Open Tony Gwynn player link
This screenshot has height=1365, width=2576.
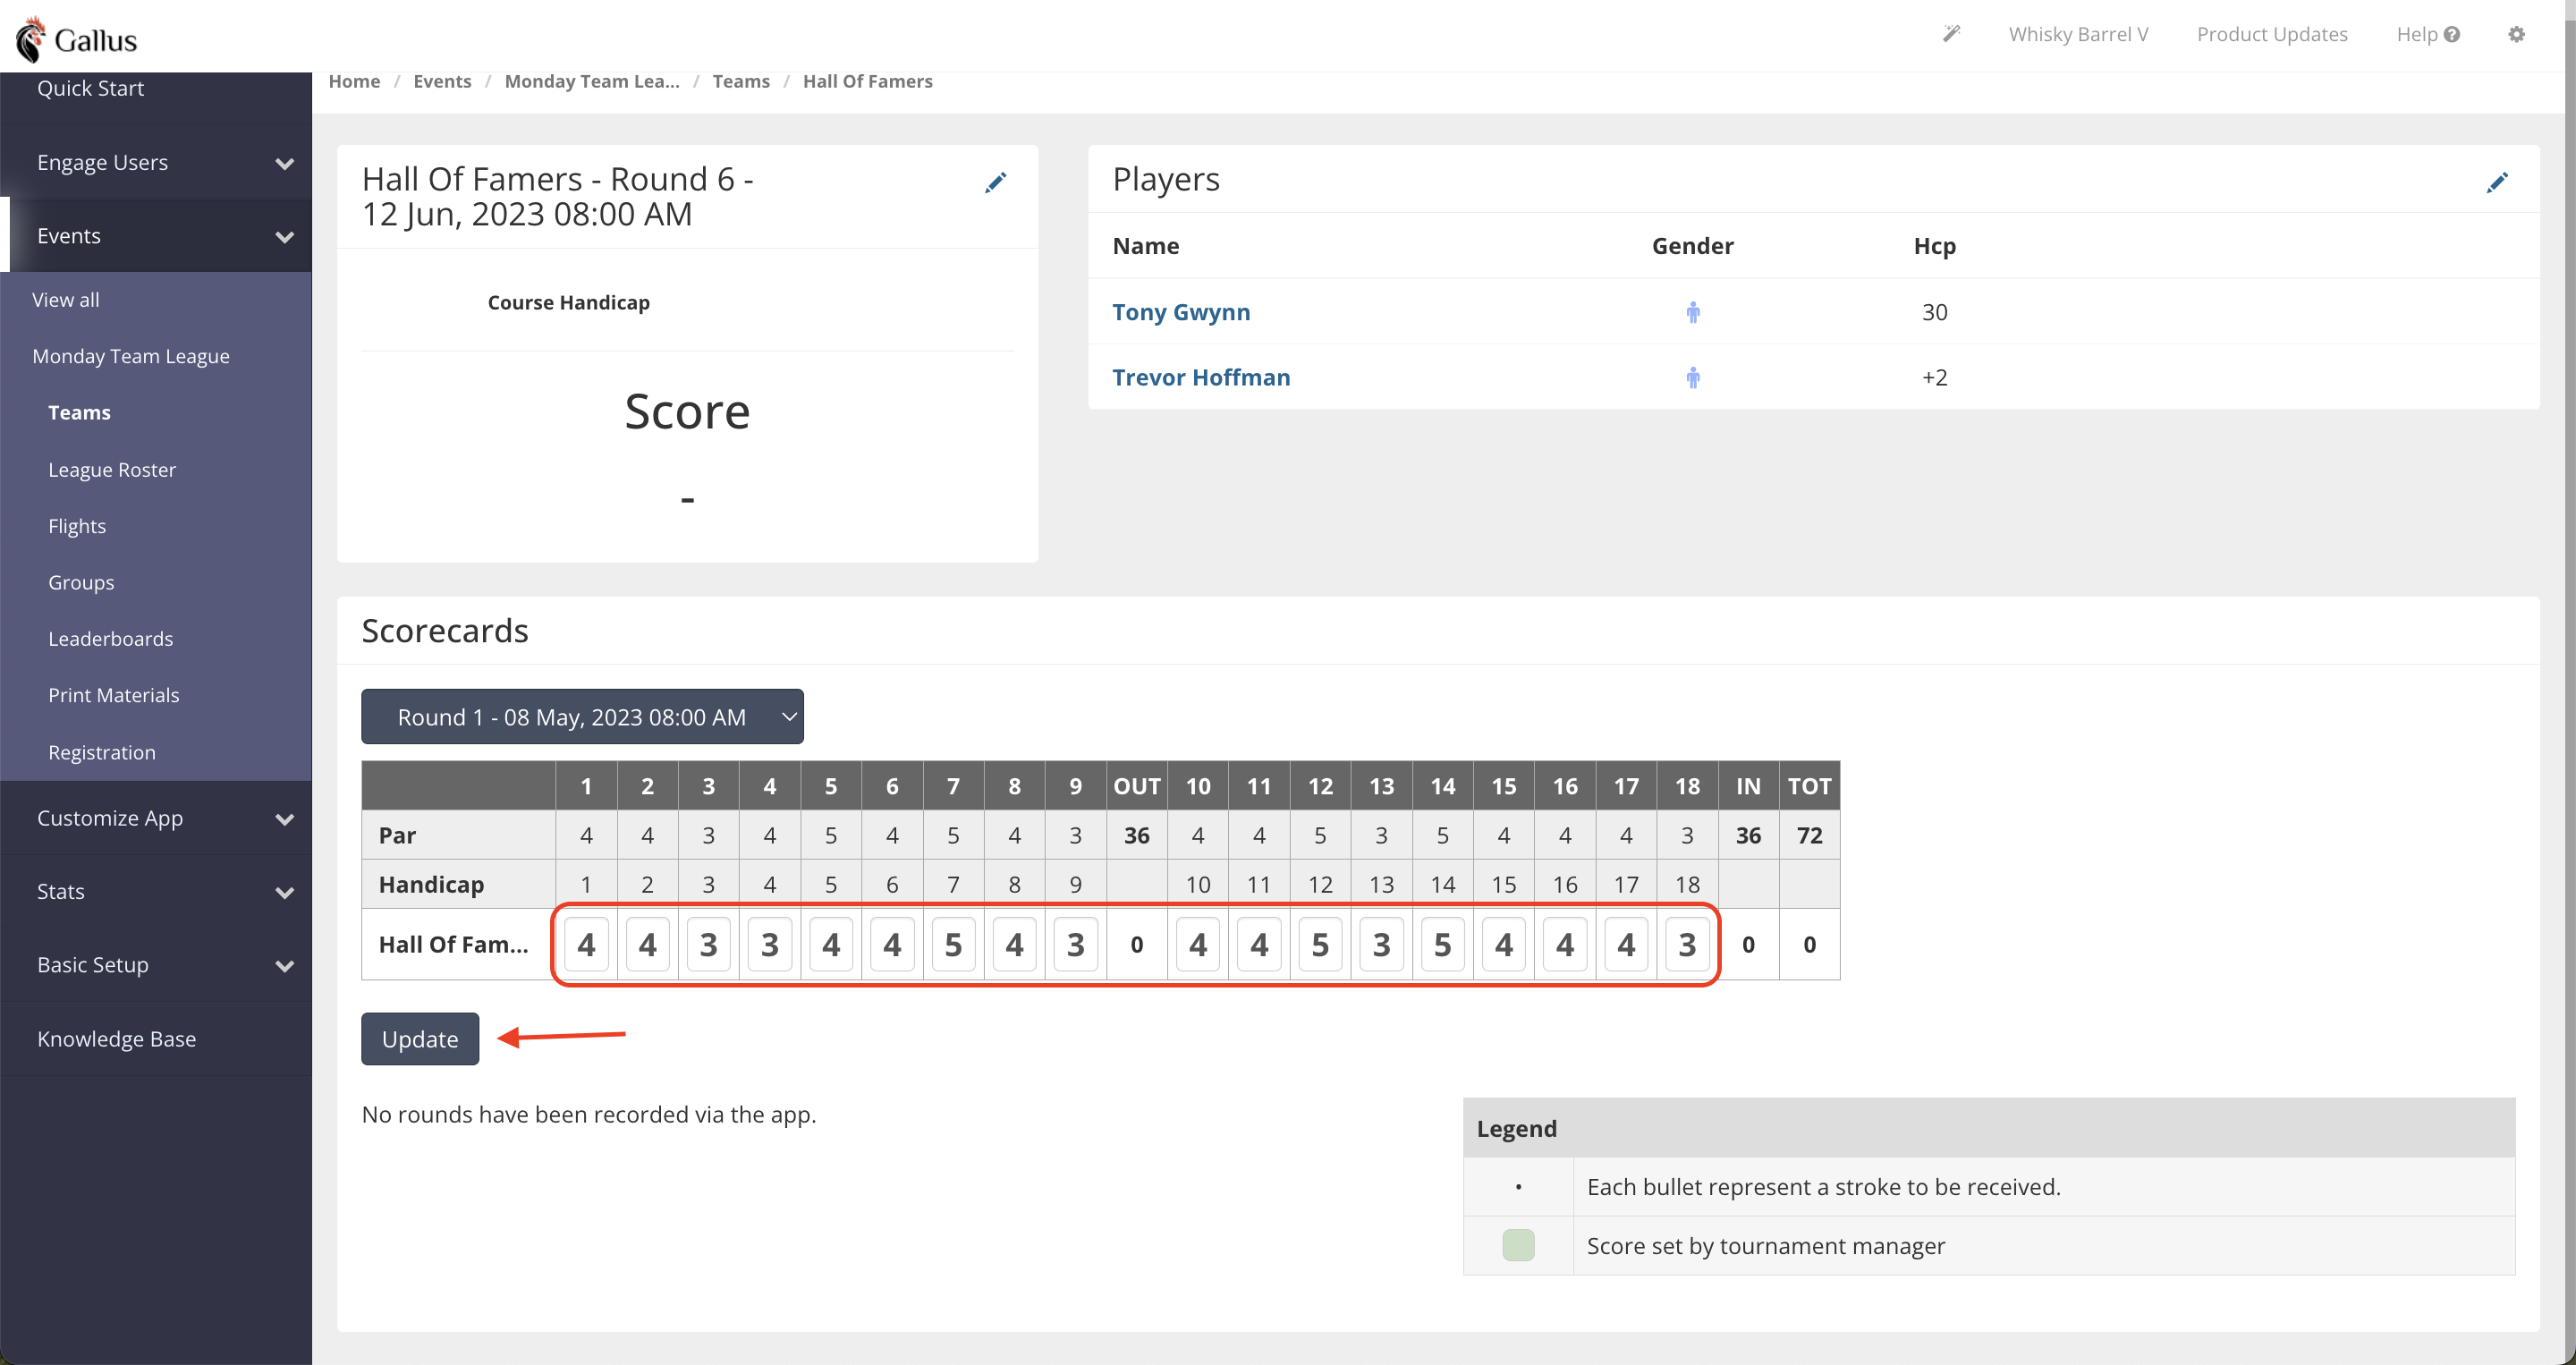pos(1181,312)
